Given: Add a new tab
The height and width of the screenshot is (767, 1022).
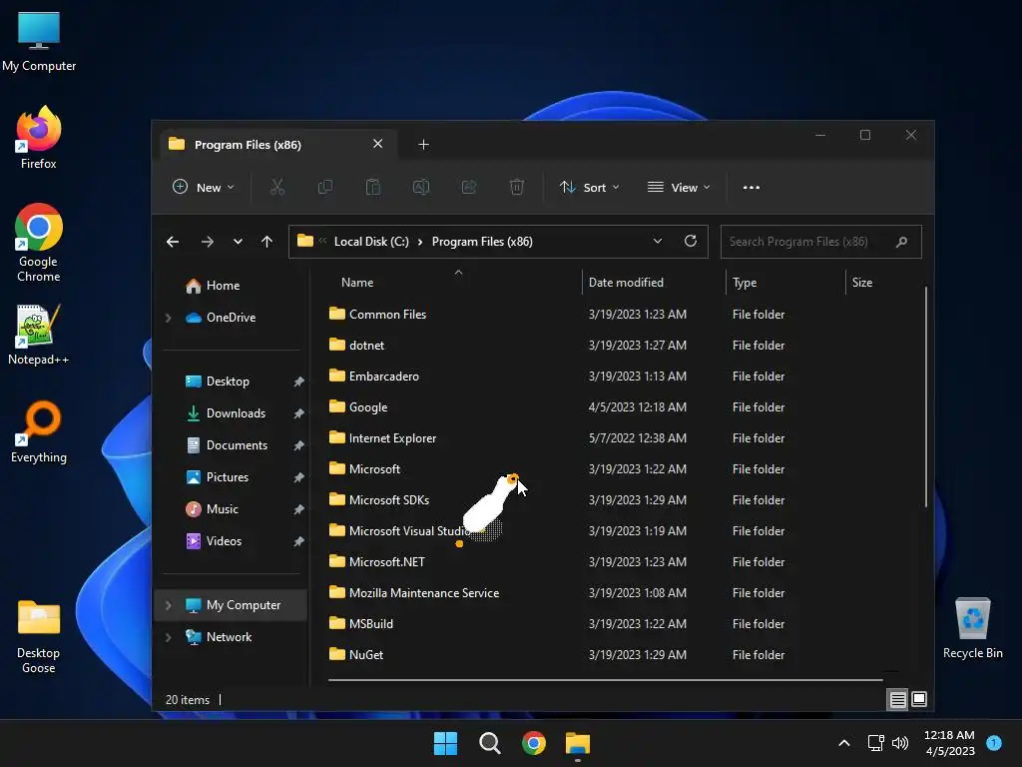Looking at the screenshot, I should (423, 145).
